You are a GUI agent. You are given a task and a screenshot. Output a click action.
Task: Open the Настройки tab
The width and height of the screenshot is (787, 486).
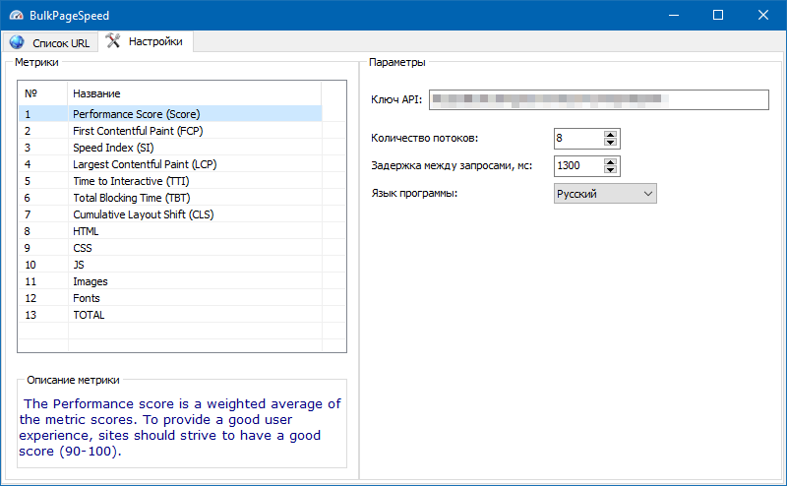146,41
